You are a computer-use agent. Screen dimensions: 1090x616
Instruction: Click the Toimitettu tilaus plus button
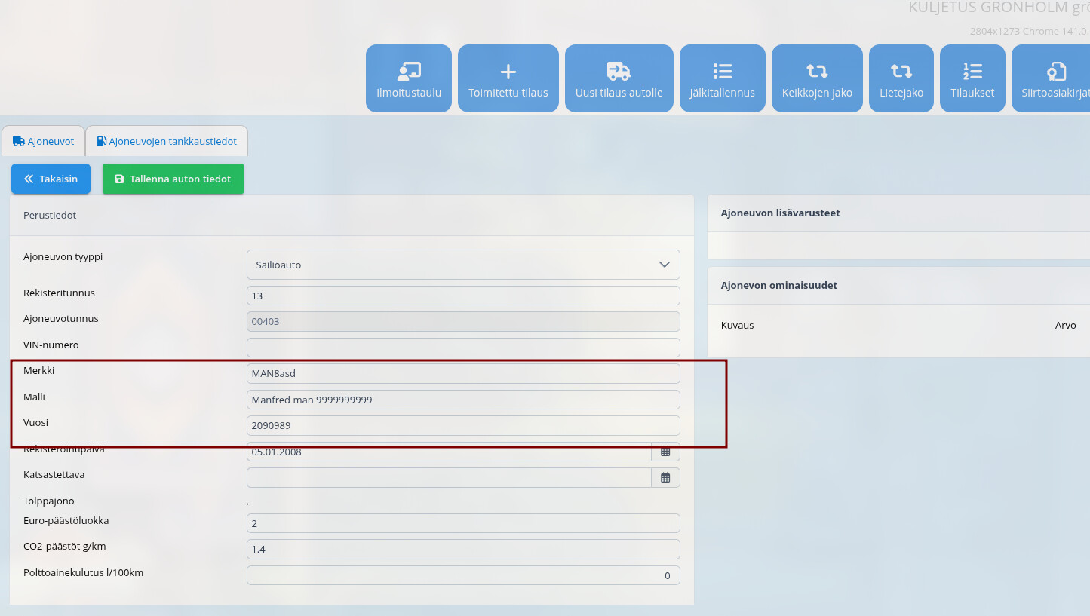pyautogui.click(x=508, y=78)
